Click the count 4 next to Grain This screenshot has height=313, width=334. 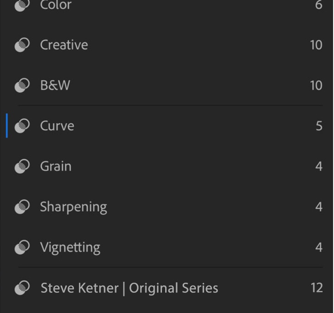[319, 166]
